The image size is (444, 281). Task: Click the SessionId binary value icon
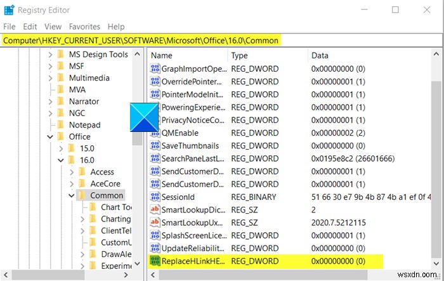[x=155, y=197]
